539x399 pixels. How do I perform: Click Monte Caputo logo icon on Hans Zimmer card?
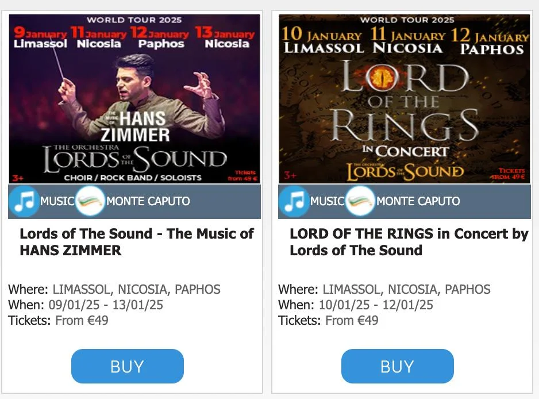coord(90,202)
